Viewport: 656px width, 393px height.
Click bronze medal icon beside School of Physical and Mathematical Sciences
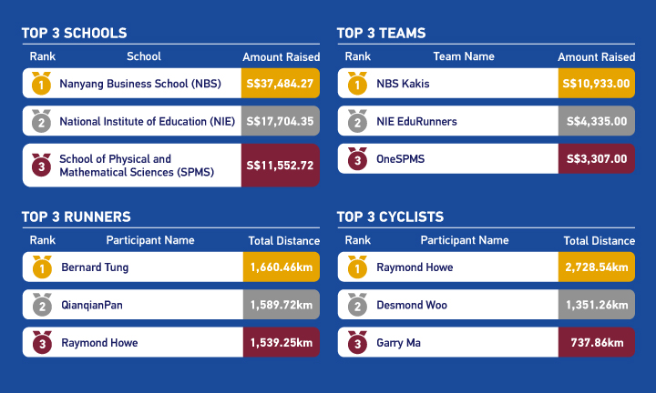(x=39, y=165)
